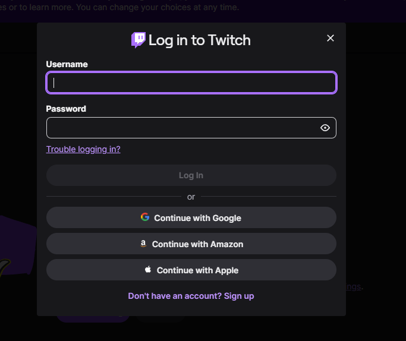Click the Log in to Twitch heading
This screenshot has width=406, height=341.
coord(199,40)
